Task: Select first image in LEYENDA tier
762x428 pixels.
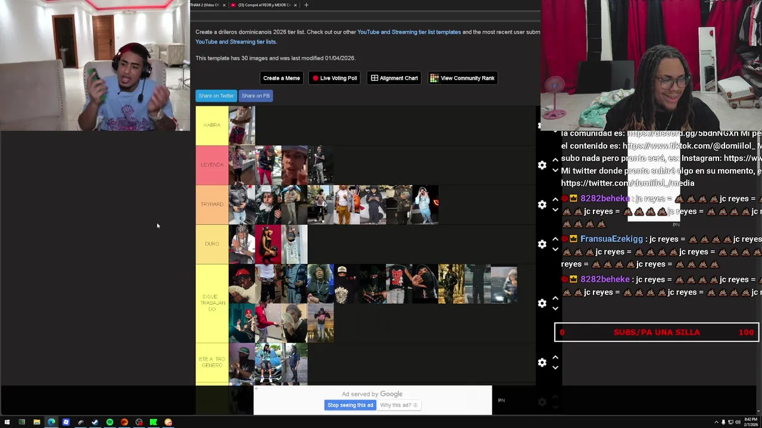Action: (242, 165)
